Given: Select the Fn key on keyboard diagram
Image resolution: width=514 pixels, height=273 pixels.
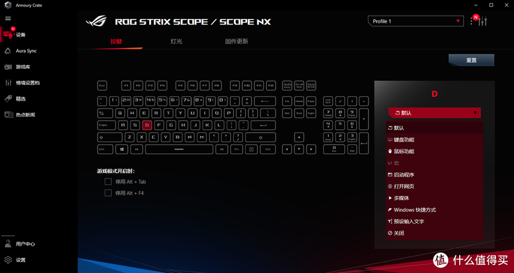Looking at the screenshot, I should tap(236, 149).
